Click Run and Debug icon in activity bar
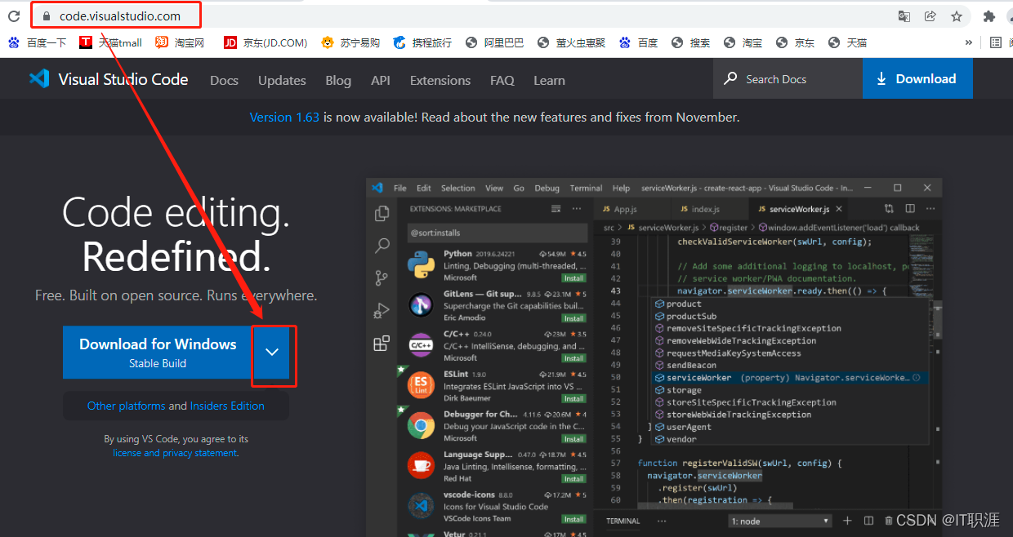The width and height of the screenshot is (1013, 537). 382,310
